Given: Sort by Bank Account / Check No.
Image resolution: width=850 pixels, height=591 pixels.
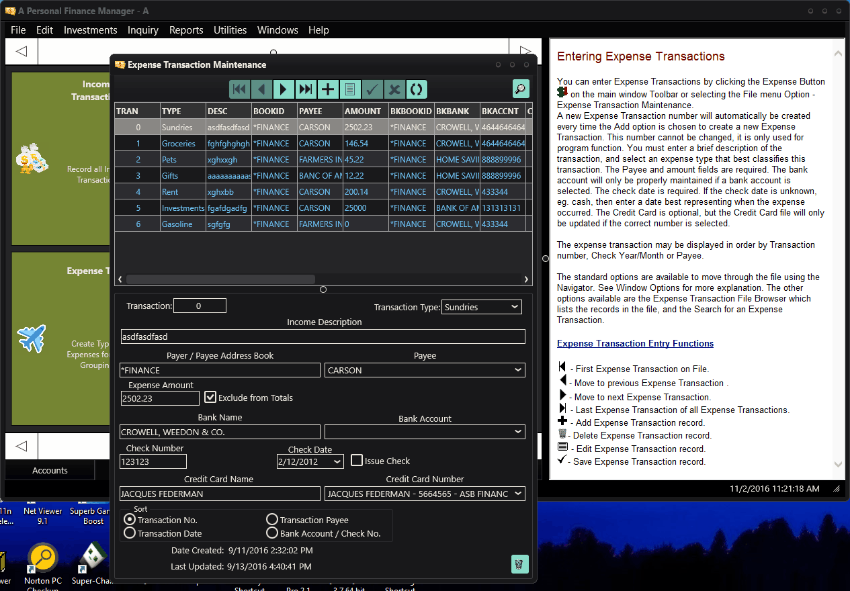Looking at the screenshot, I should (x=272, y=533).
